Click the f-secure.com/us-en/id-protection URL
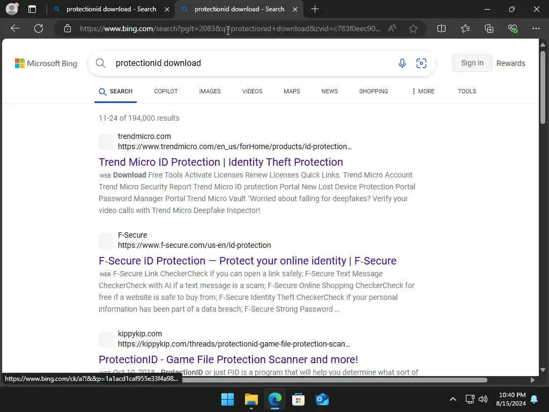Image resolution: width=549 pixels, height=412 pixels. (194, 245)
